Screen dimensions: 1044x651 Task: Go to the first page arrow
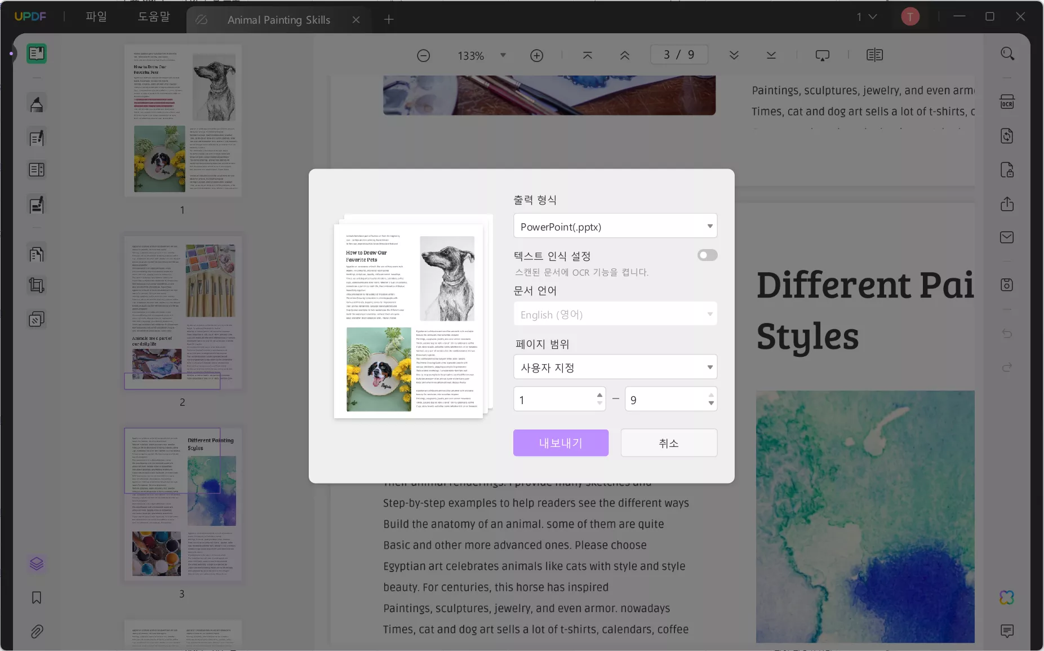point(588,55)
